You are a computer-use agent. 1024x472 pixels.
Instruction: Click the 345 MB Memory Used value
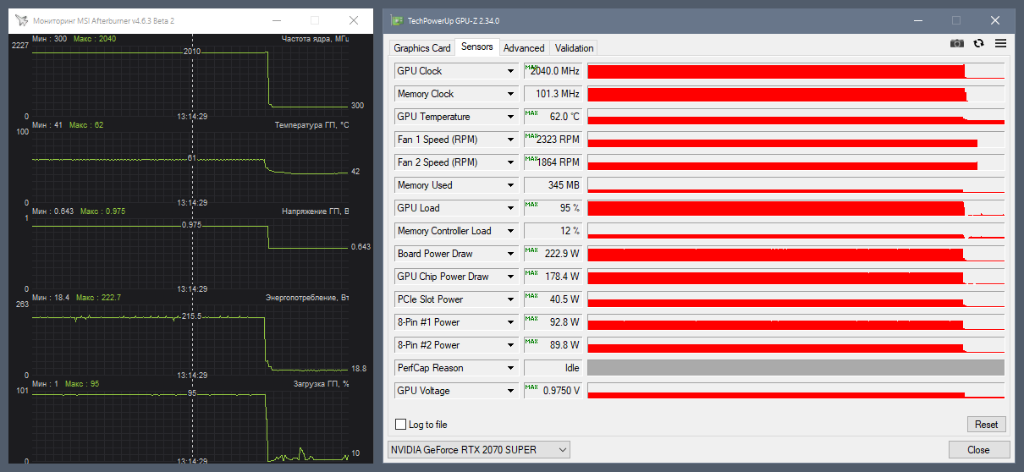pyautogui.click(x=553, y=185)
